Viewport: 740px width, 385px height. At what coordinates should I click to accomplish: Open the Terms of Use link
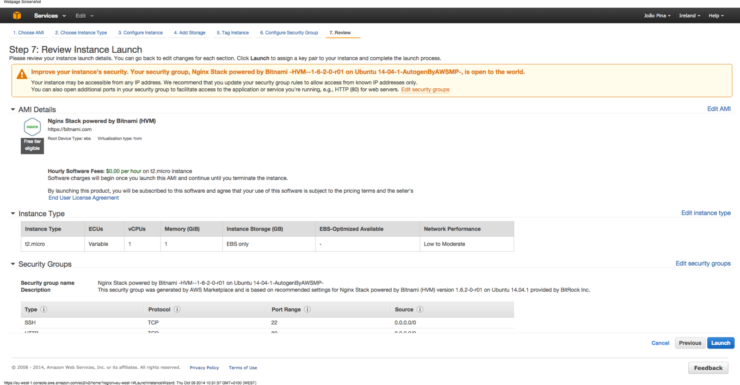243,368
